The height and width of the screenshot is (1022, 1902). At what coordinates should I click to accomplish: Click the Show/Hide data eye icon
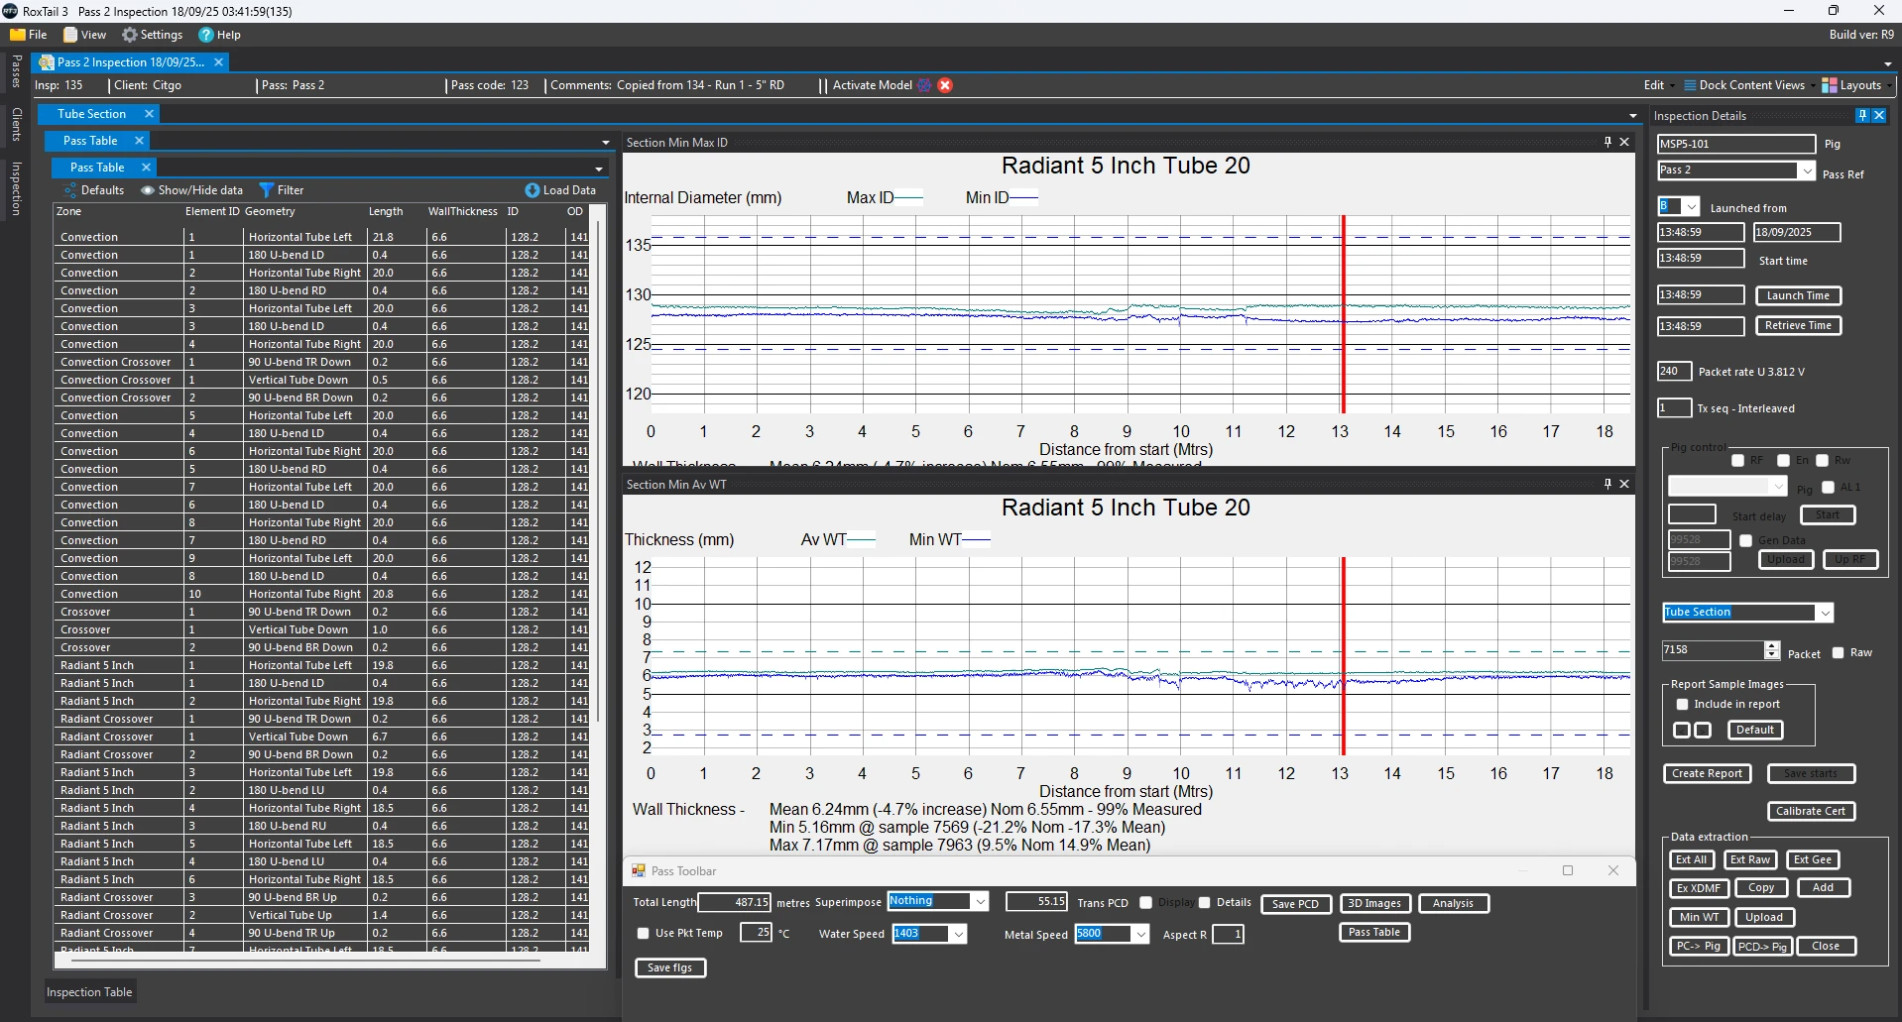tap(148, 190)
